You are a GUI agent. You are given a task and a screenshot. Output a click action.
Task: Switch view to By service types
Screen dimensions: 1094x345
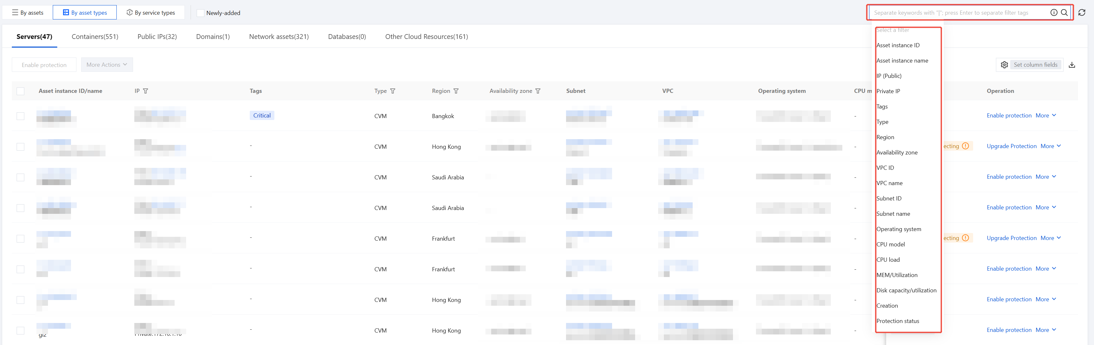pyautogui.click(x=151, y=13)
